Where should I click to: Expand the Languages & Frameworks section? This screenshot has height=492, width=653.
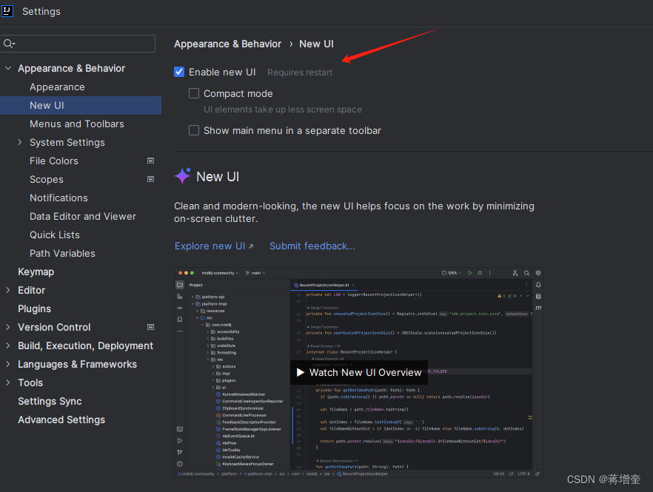[x=8, y=364]
